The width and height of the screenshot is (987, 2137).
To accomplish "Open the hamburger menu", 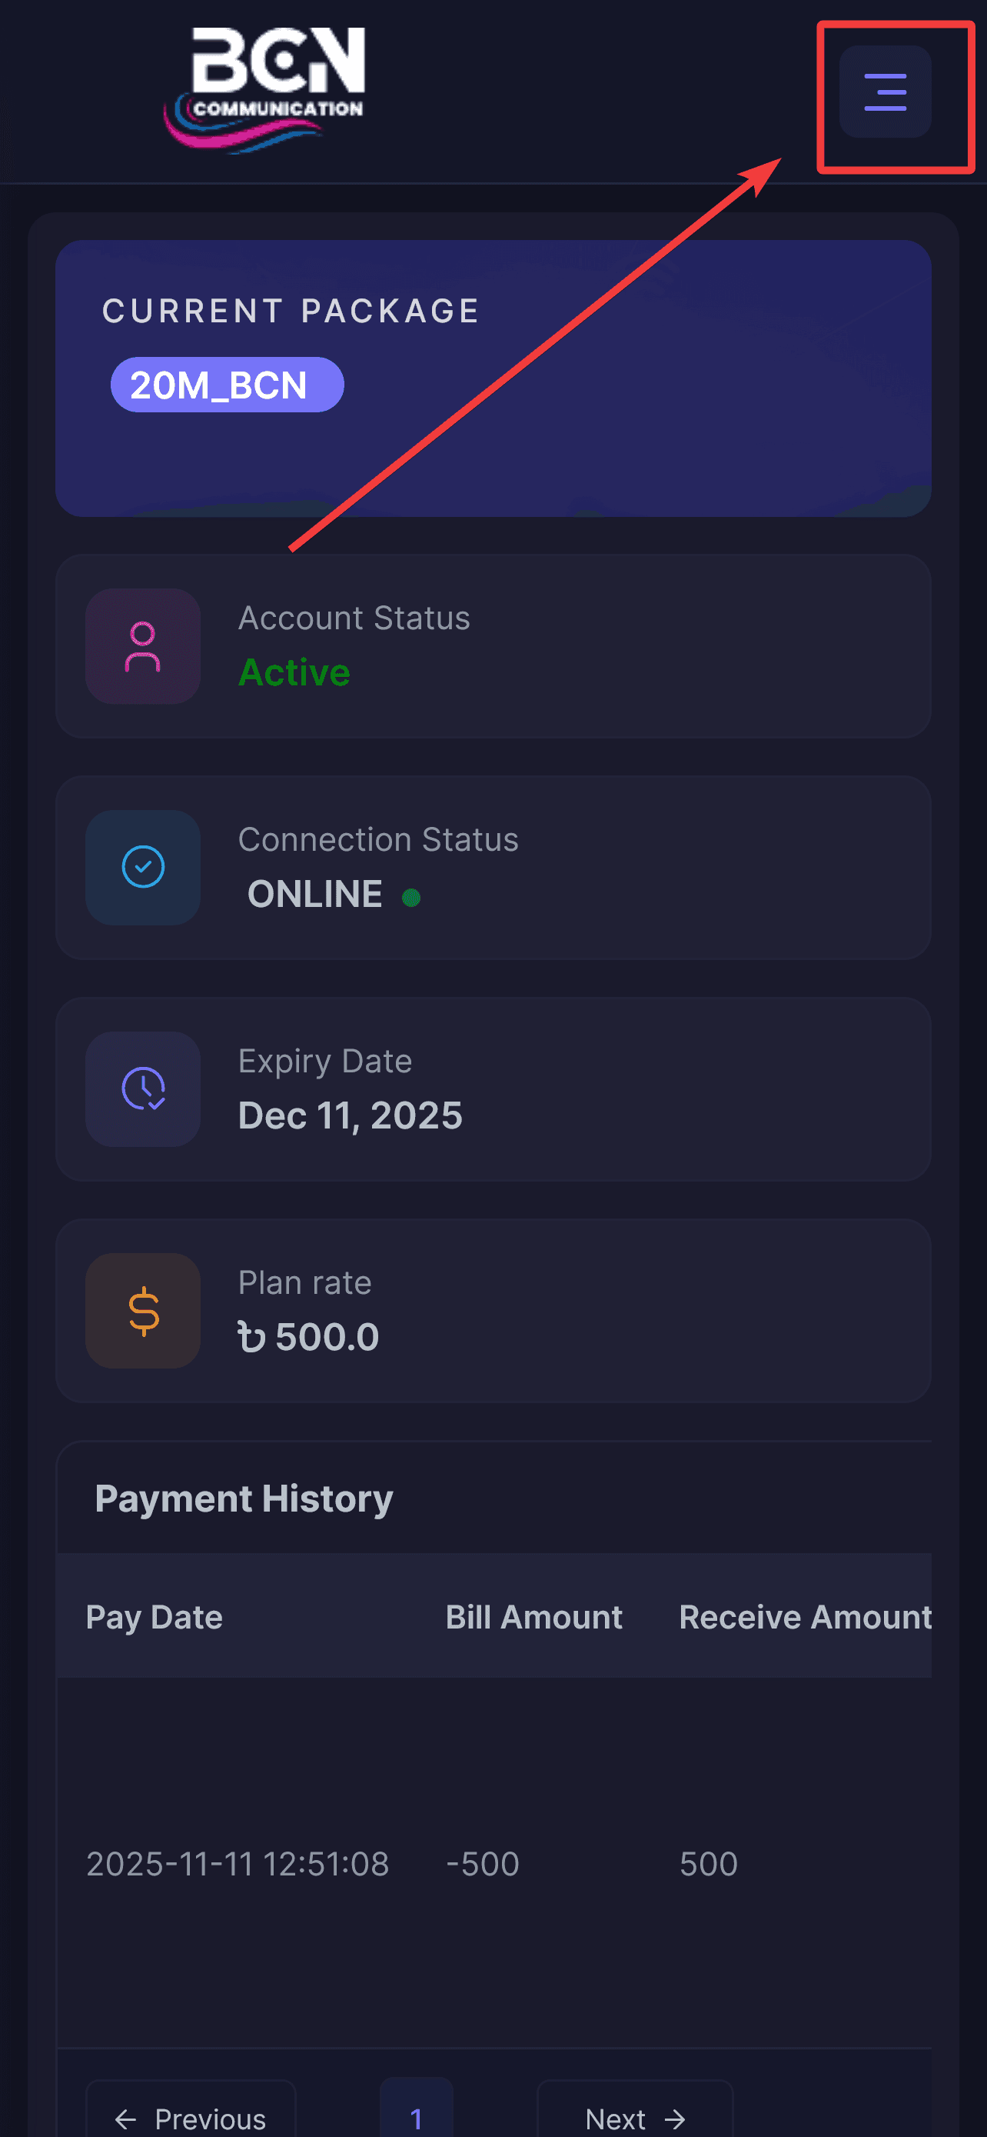I will point(884,92).
